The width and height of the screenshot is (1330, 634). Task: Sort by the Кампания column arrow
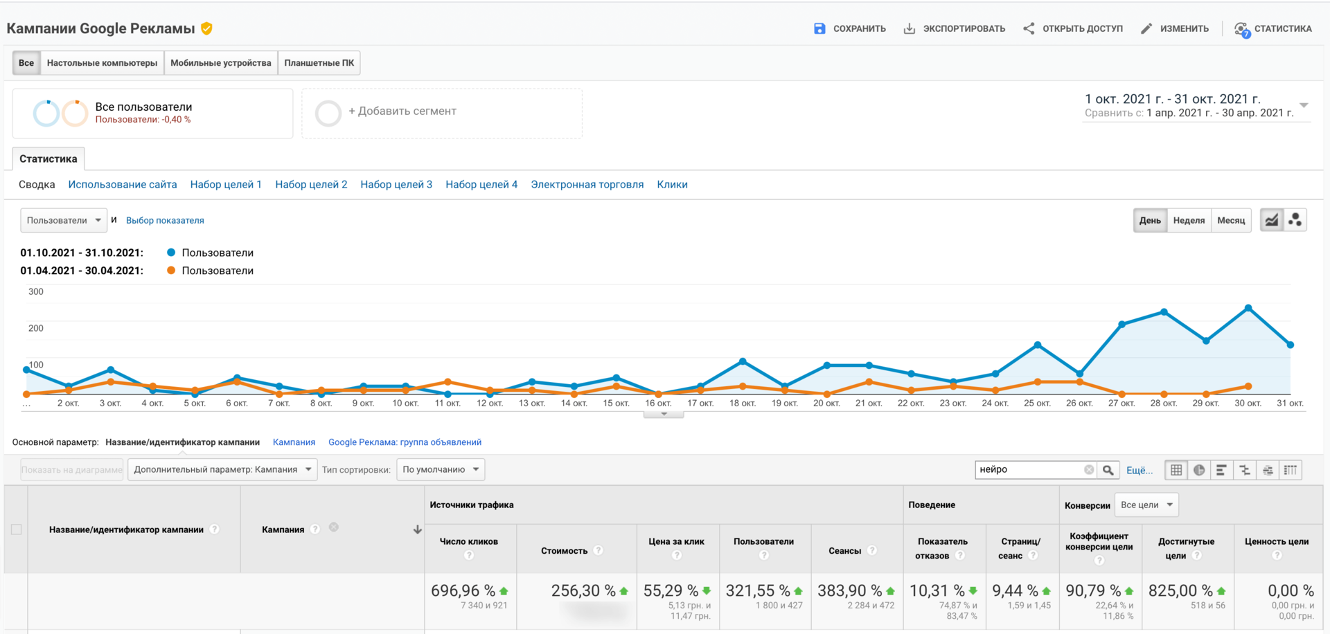coord(418,529)
